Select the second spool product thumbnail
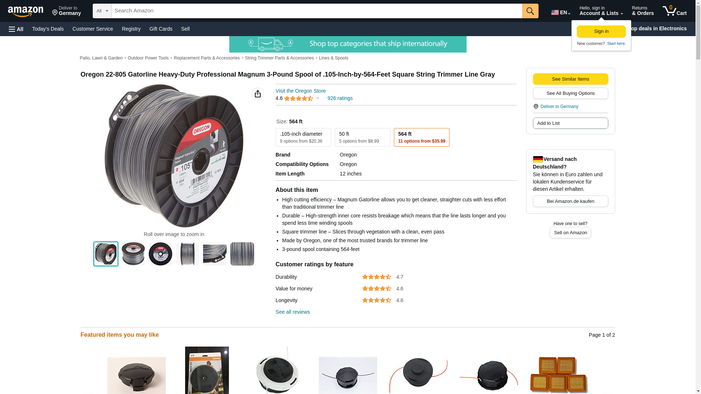Image resolution: width=701 pixels, height=394 pixels. click(x=133, y=254)
